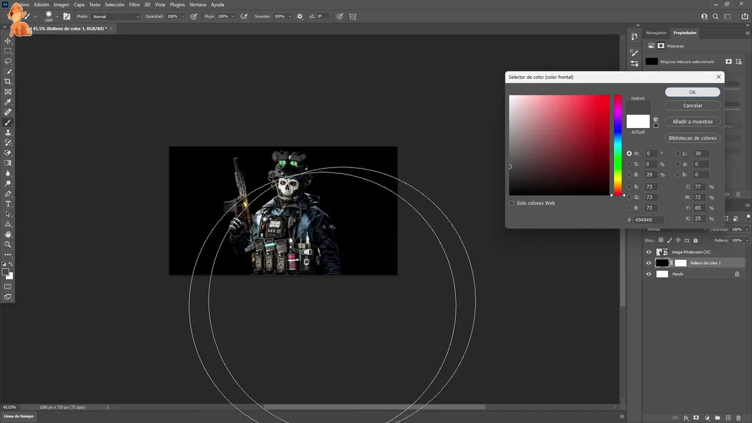Click the hex color field 494949
Screen dimensions: 752x423
pyautogui.click(x=649, y=220)
